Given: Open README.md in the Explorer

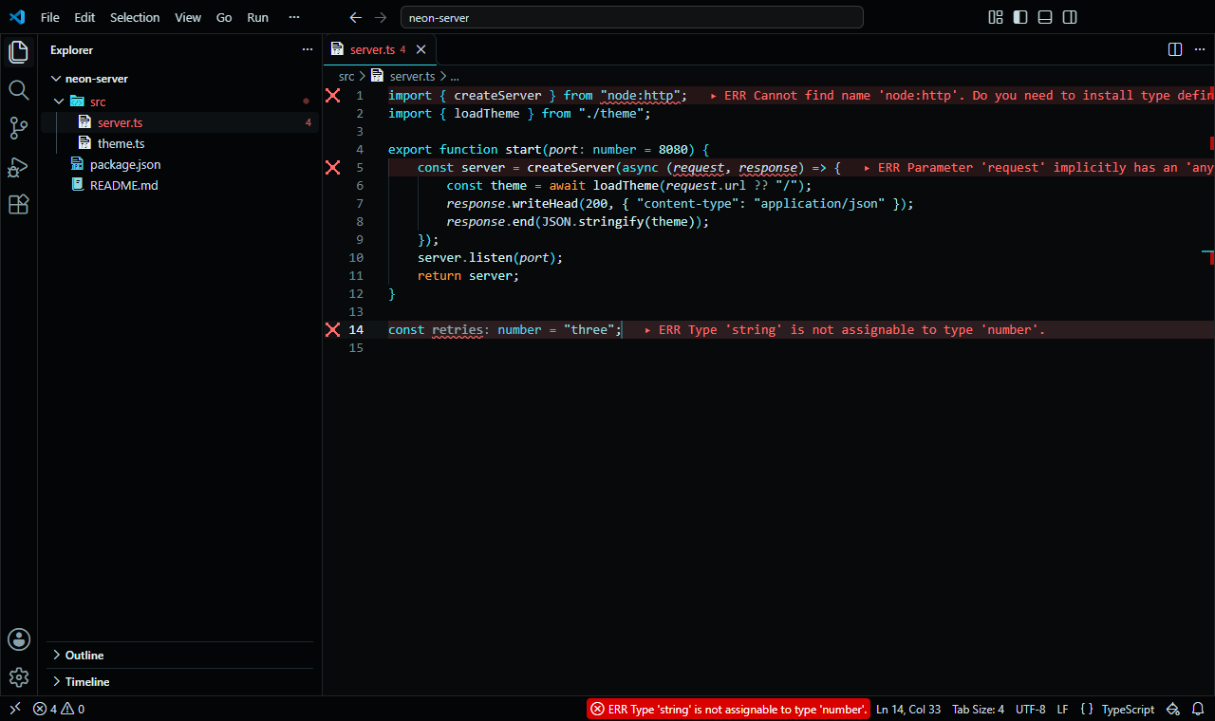Looking at the screenshot, I should click(179, 185).
